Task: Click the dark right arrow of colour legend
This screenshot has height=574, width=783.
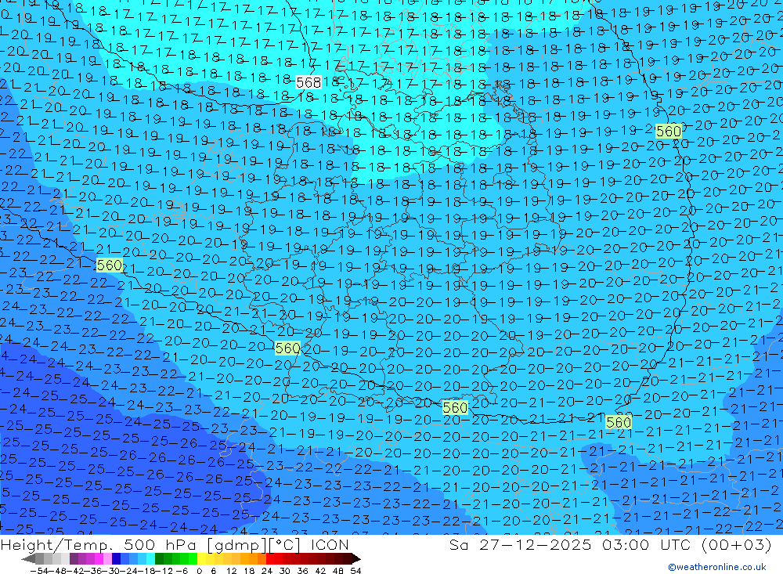Action: [356, 559]
